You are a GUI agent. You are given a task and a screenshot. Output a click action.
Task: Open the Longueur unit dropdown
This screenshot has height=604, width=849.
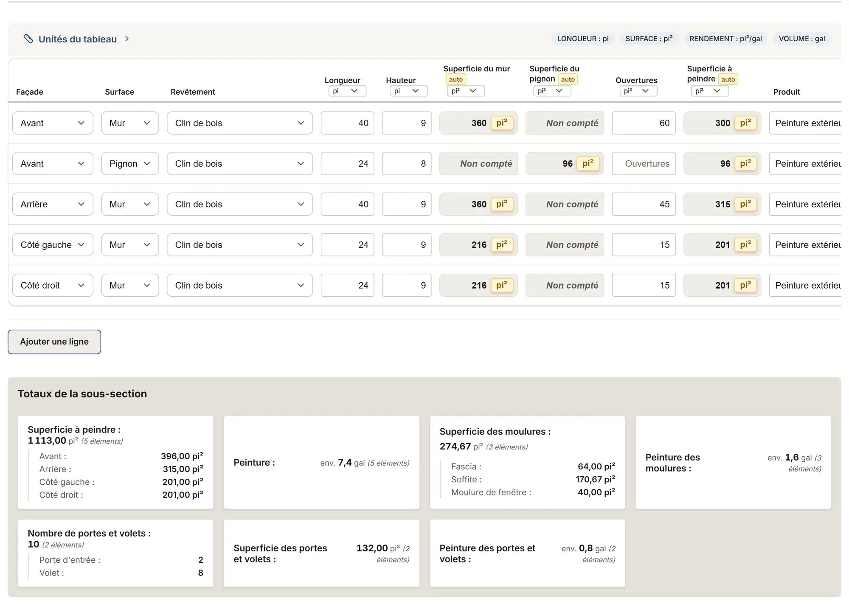(x=347, y=91)
